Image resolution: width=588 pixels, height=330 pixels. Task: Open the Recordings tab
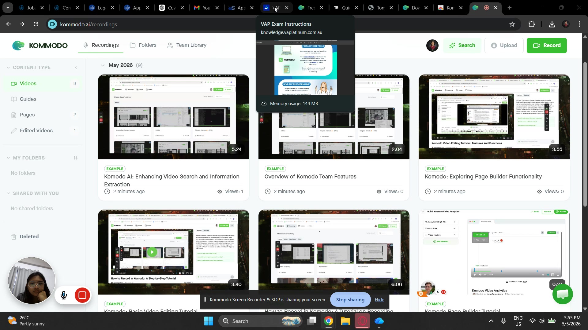click(x=101, y=45)
